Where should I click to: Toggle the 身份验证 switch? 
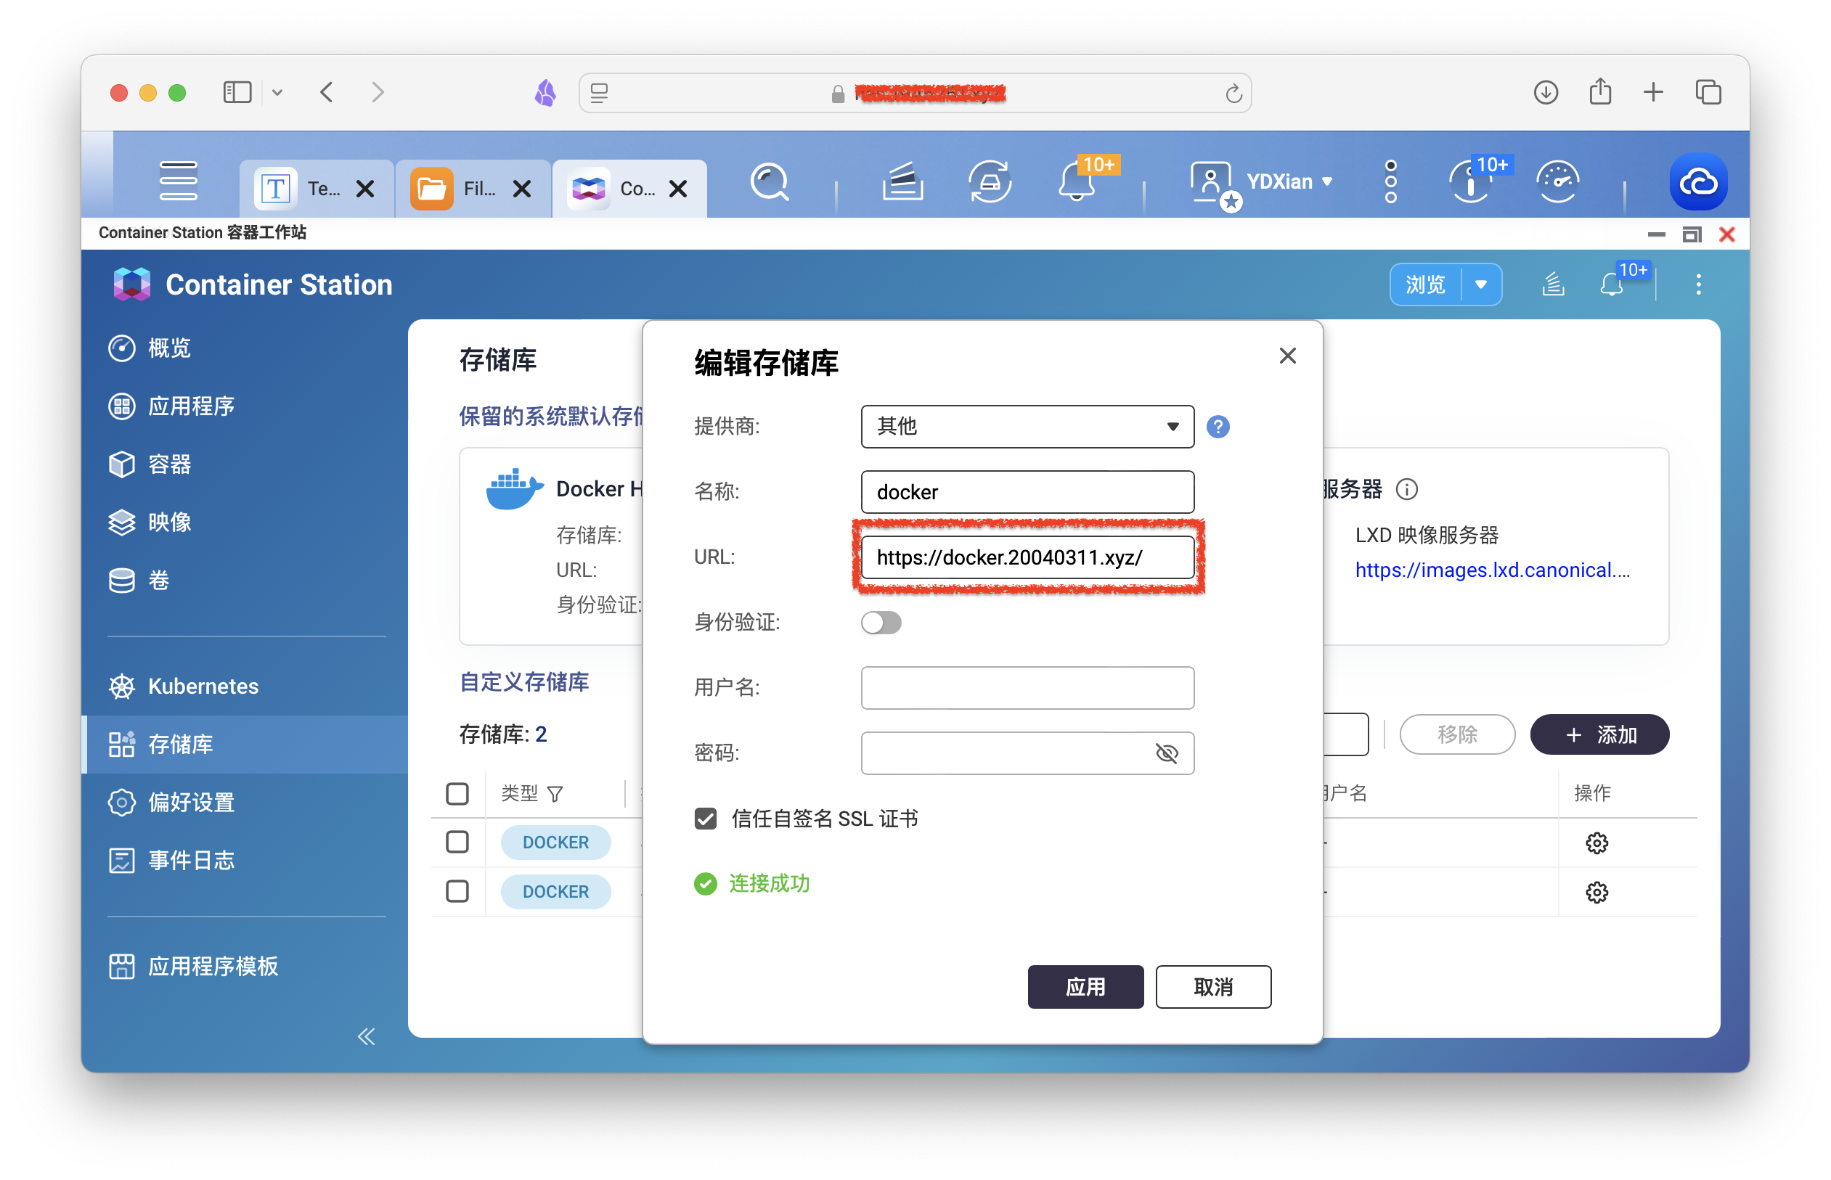pyautogui.click(x=881, y=622)
